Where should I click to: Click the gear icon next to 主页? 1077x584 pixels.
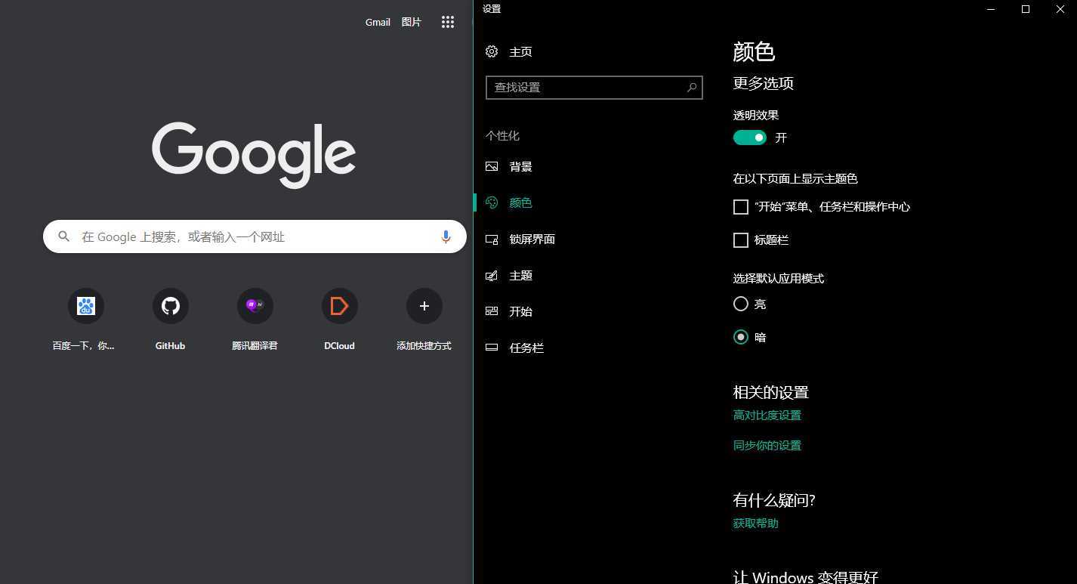[x=492, y=51]
